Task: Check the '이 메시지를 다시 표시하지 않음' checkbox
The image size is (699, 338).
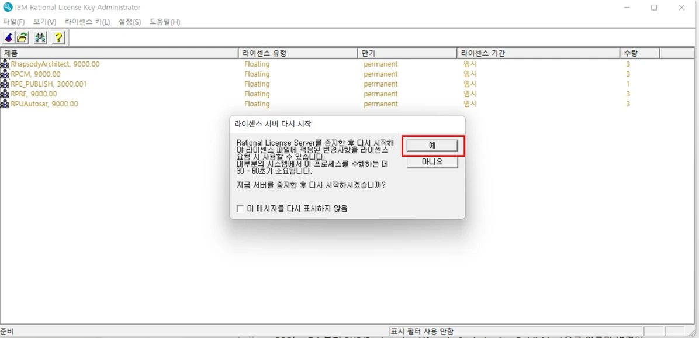Action: [x=240, y=208]
